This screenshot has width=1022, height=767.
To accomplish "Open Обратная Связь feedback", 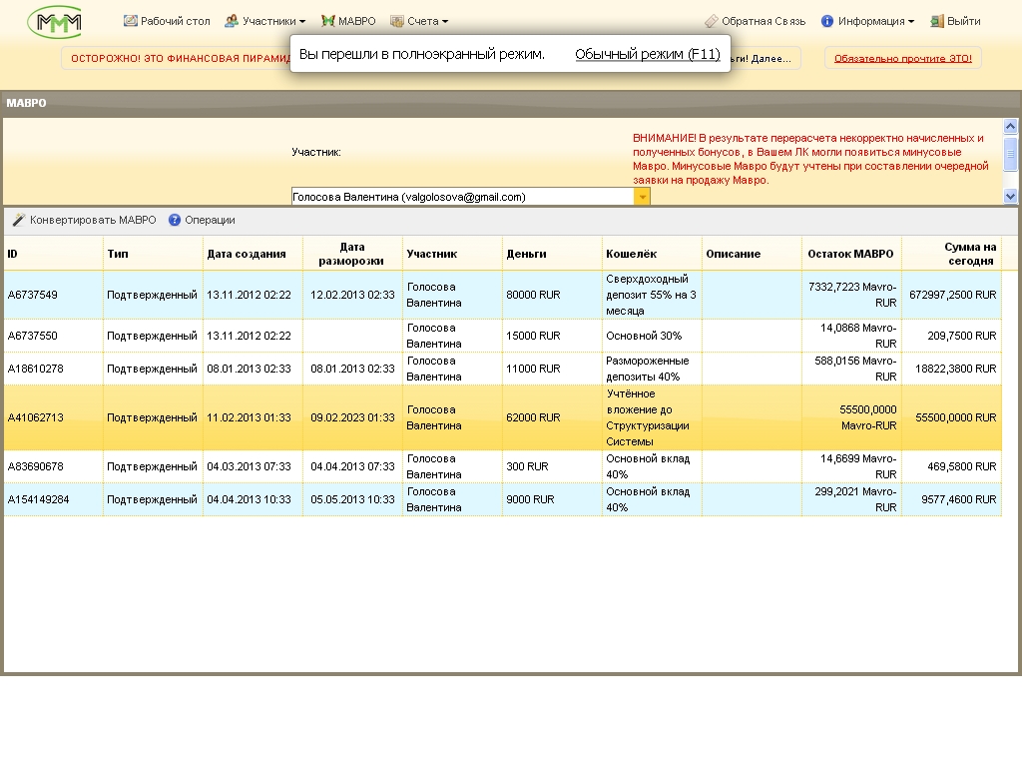I will pyautogui.click(x=756, y=21).
